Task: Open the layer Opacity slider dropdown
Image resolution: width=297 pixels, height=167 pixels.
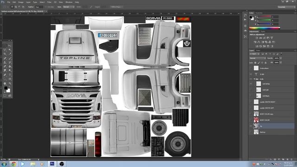Action: [x=281, y=58]
